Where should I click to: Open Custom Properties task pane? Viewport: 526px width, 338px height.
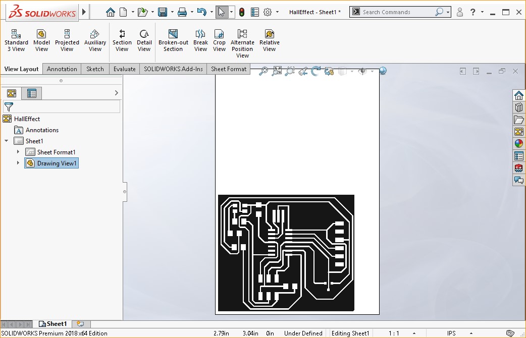tap(518, 156)
